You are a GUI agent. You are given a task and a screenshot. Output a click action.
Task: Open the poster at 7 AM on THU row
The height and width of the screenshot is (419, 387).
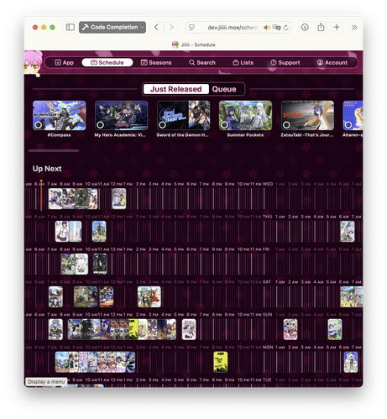(348, 231)
